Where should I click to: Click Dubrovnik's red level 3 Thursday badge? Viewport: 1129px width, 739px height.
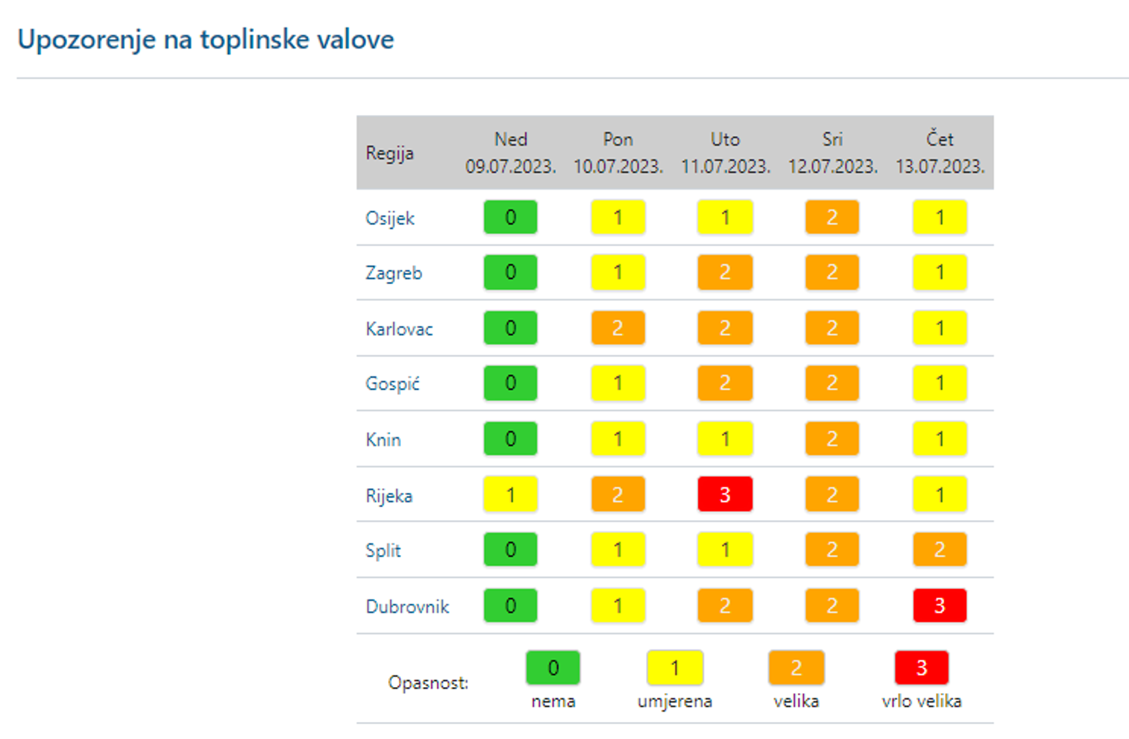939,606
